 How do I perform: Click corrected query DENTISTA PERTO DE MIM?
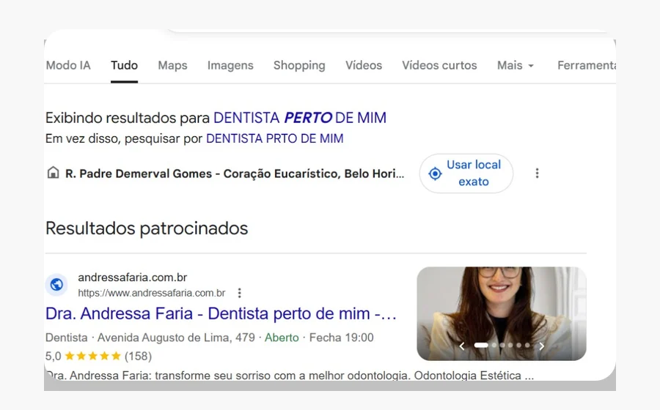[300, 118]
